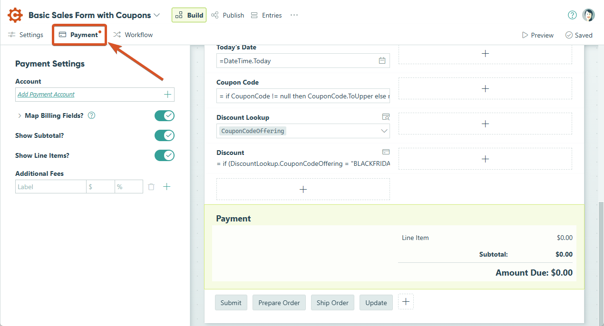Viewport: 604px width, 326px height.
Task: Click the Today's Date field
Action: click(303, 60)
